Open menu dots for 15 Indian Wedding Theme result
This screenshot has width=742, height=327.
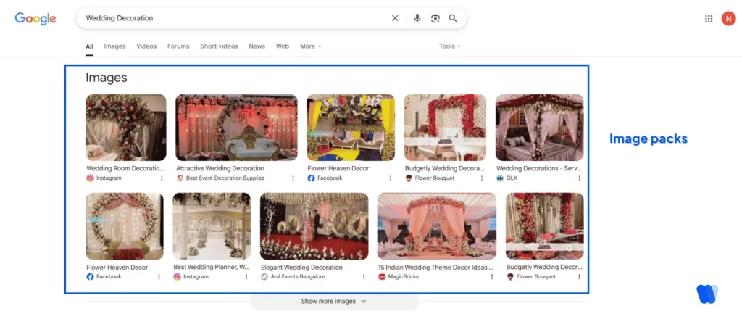click(492, 276)
